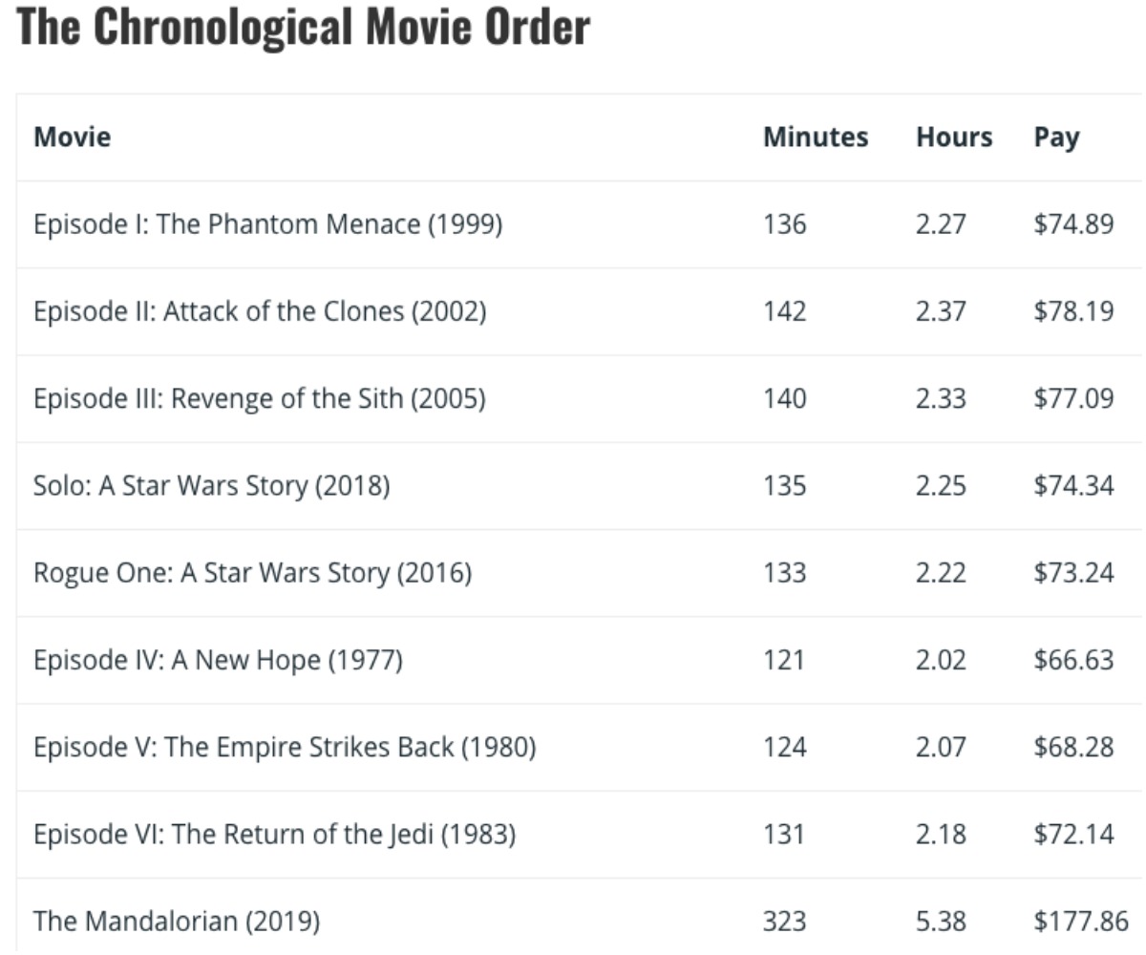Select Episode III: Revenge of the Sith
Image resolution: width=1146 pixels, height=955 pixels.
[x=260, y=399]
